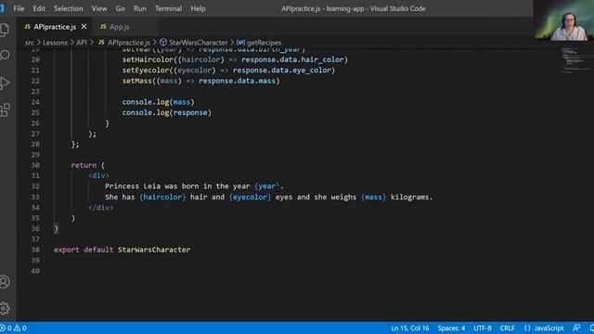Click 'response.data.hair_color' on line 20

(x=292, y=59)
